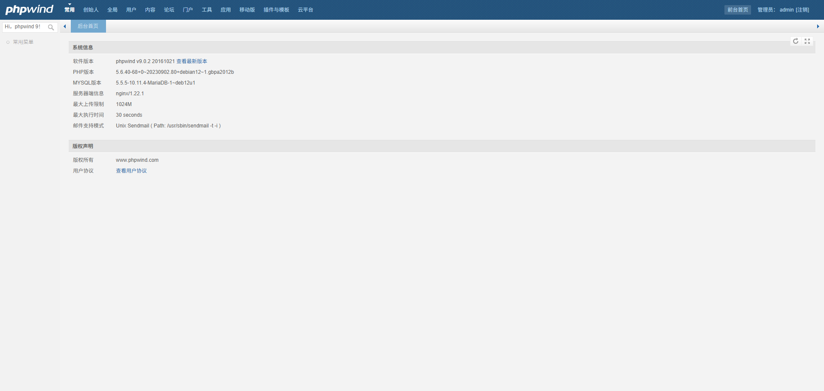This screenshot has height=391, width=824.
Task: Click the right tab scroll arrow
Action: [818, 27]
